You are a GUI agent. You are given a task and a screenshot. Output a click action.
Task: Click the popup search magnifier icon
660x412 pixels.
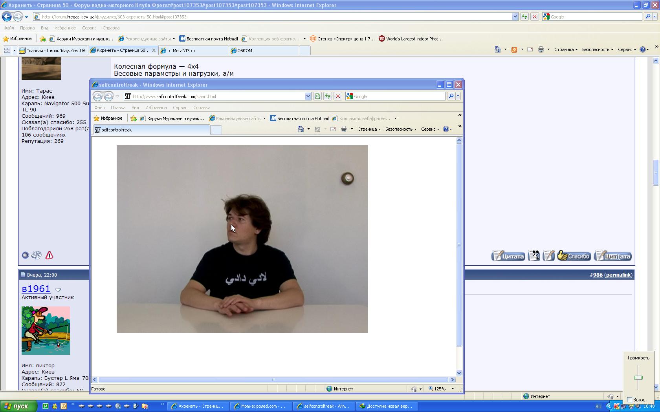pos(451,97)
